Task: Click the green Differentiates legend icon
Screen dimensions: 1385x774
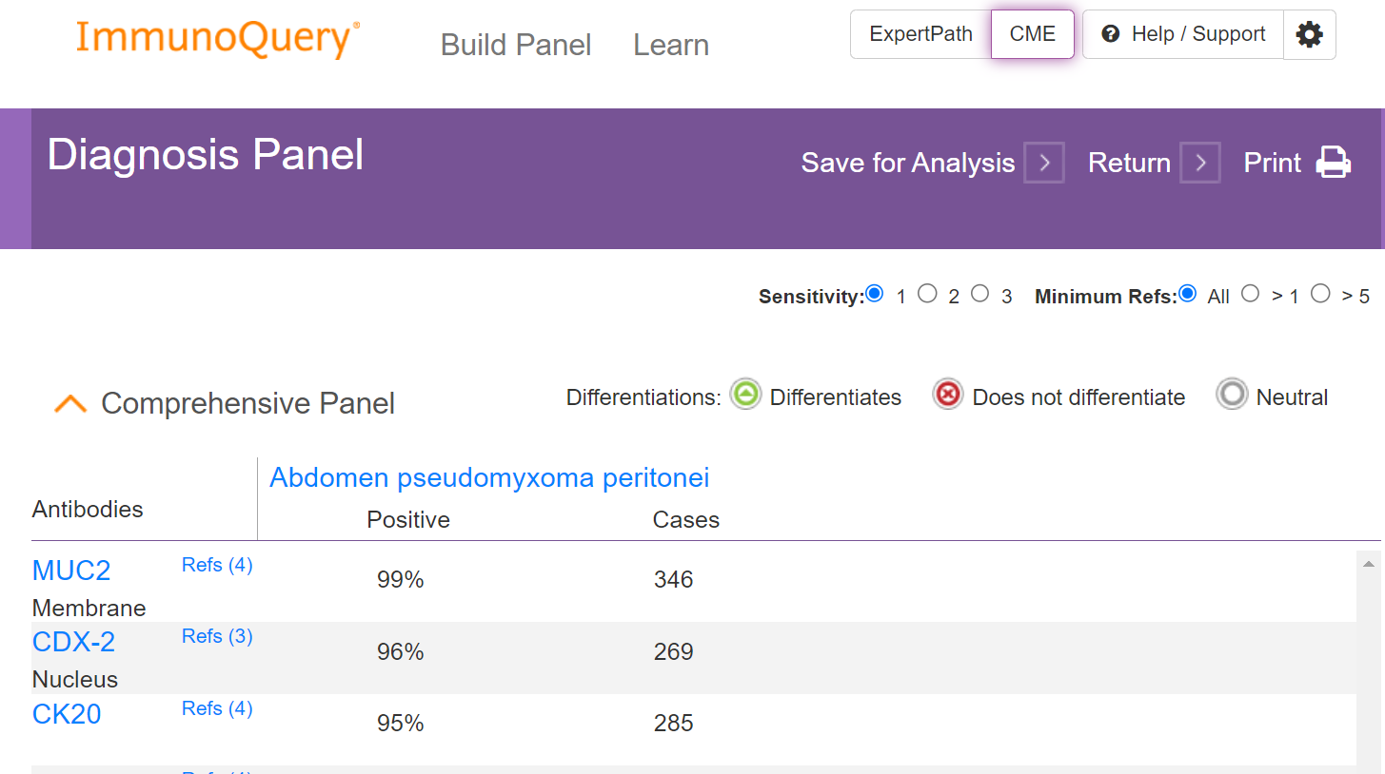Action: (x=745, y=395)
